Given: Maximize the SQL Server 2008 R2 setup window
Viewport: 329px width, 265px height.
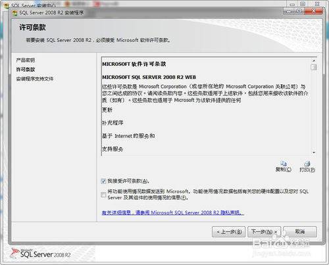Looking at the screenshot, I should click(x=299, y=11).
